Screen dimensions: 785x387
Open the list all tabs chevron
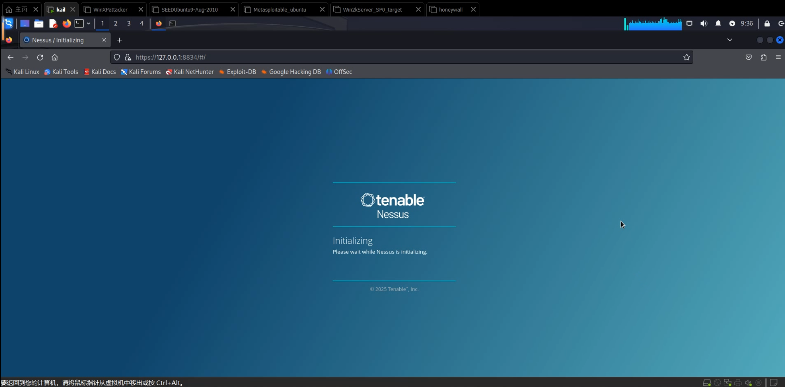[x=730, y=40]
